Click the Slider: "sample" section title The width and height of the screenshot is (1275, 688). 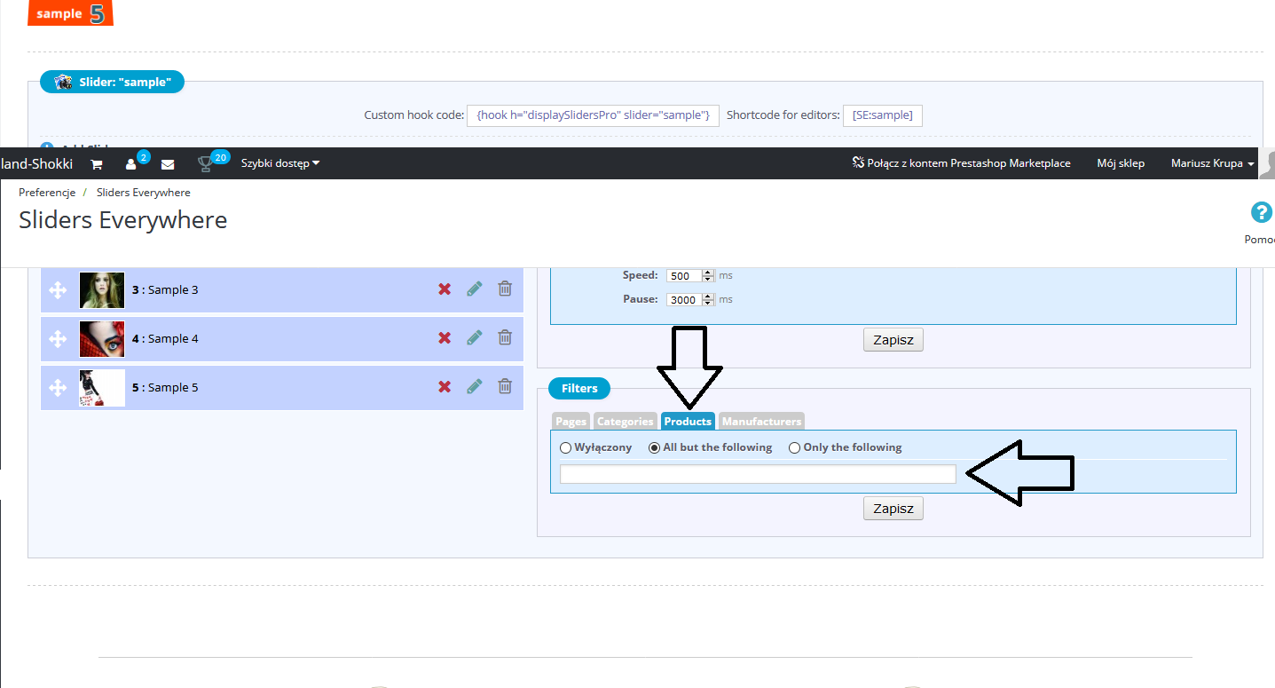(123, 83)
